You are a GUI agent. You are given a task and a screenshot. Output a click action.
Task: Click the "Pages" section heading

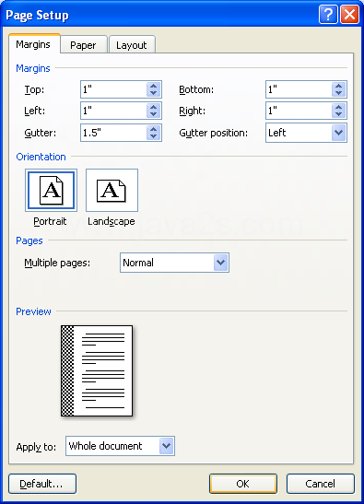pyautogui.click(x=29, y=240)
